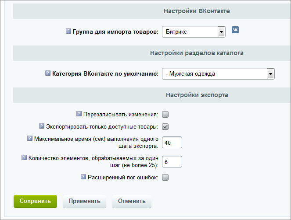Click the Применить button
The image size is (291, 220).
tap(85, 201)
